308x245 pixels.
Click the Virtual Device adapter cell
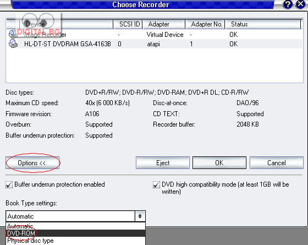[165, 35]
